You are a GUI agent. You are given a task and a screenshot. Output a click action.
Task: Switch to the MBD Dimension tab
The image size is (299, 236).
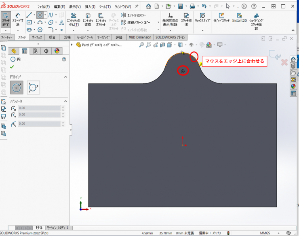click(x=140, y=37)
